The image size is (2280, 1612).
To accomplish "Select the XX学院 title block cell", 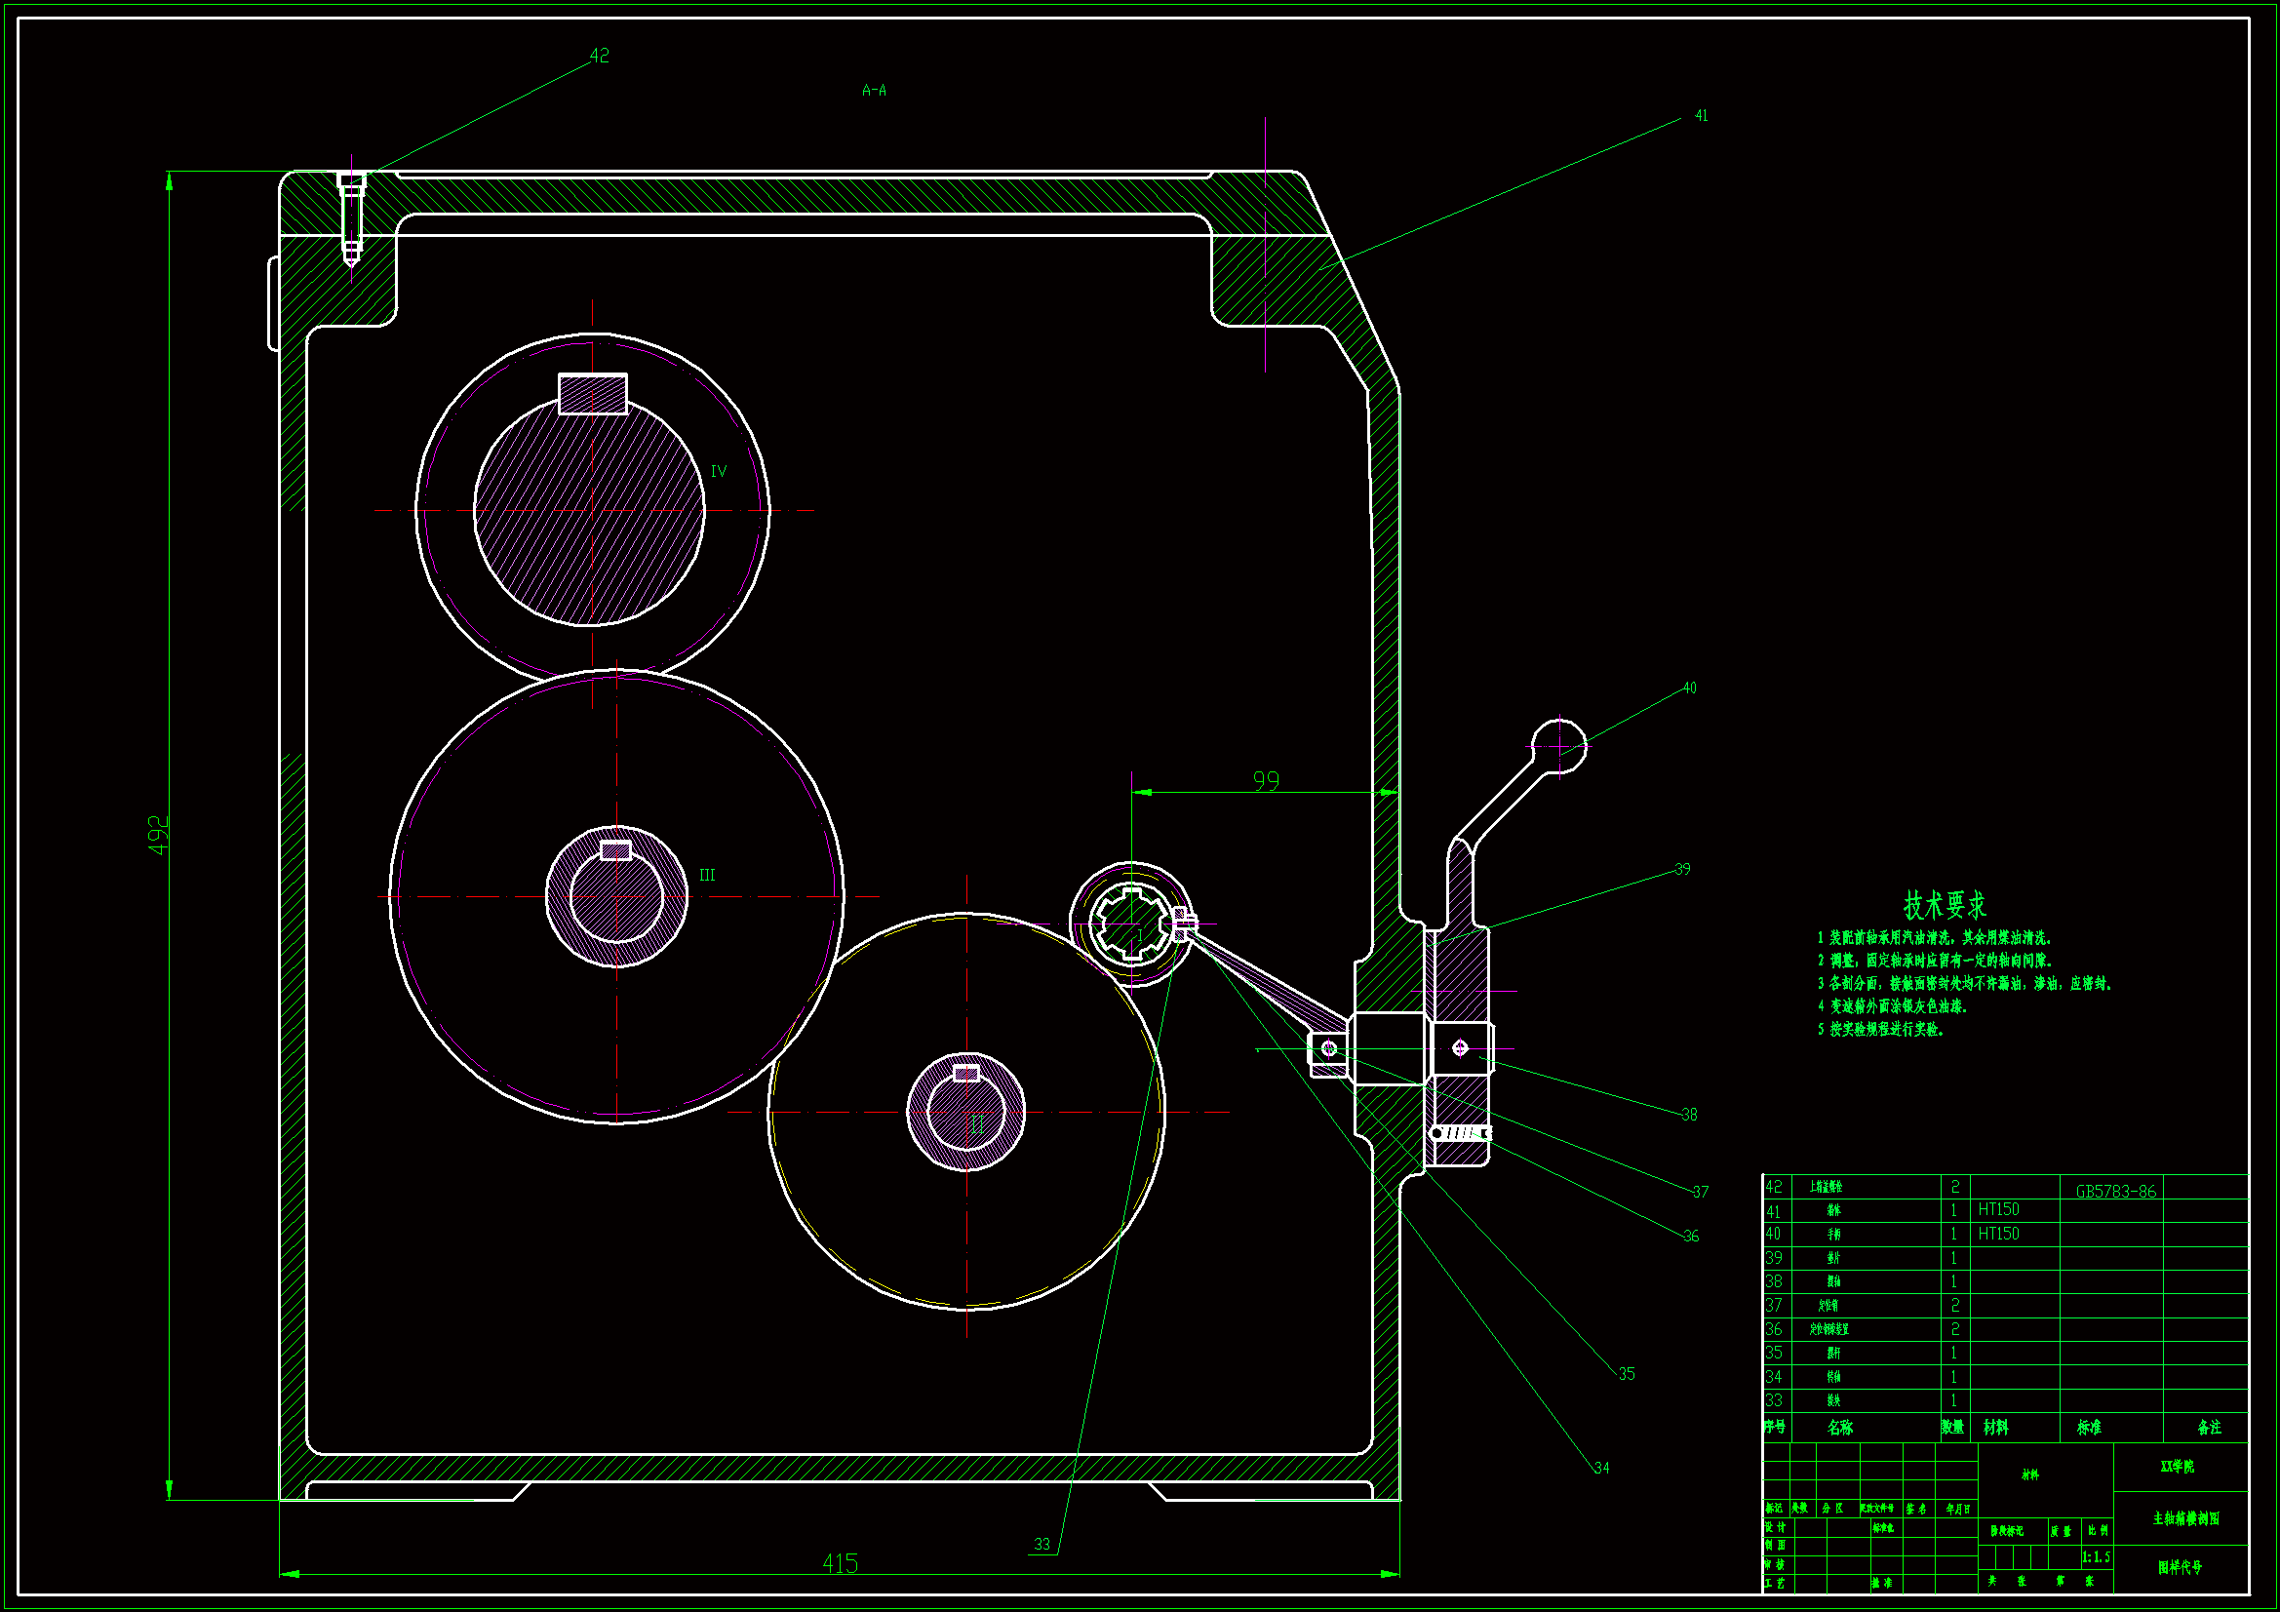I will pyautogui.click(x=2178, y=1467).
